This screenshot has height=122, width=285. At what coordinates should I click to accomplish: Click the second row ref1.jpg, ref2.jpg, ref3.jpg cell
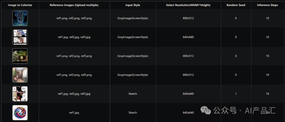click(x=74, y=37)
